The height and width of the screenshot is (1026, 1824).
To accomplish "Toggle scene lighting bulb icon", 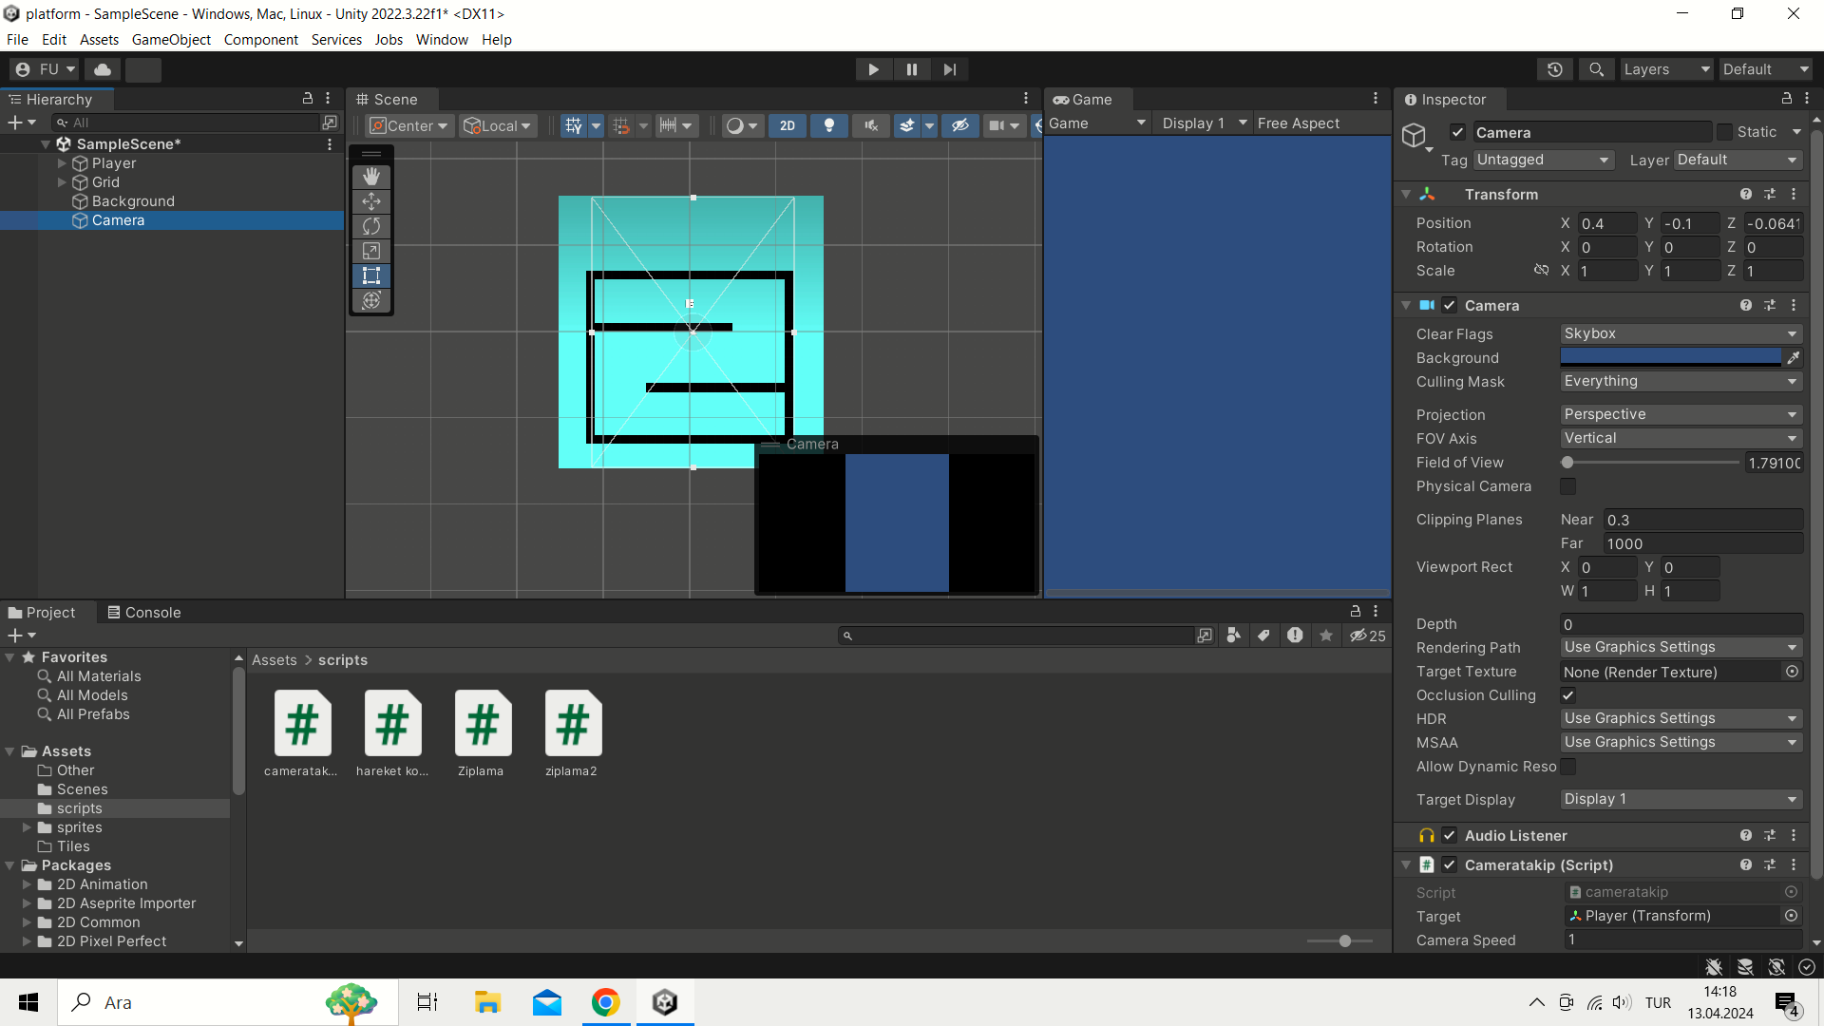I will (829, 125).
